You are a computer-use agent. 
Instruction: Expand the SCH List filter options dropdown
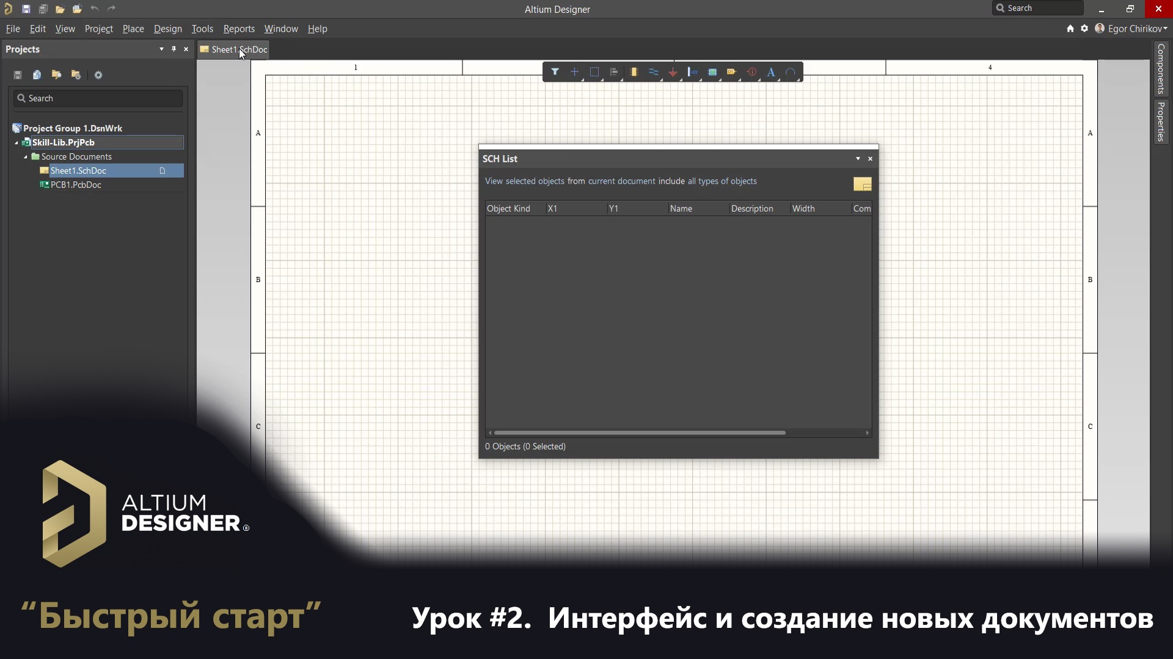pos(858,159)
